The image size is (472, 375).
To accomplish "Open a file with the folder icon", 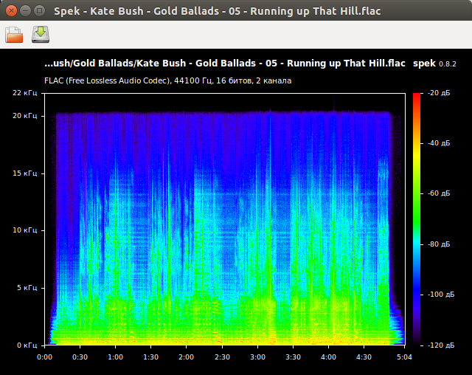I will 14,35.
